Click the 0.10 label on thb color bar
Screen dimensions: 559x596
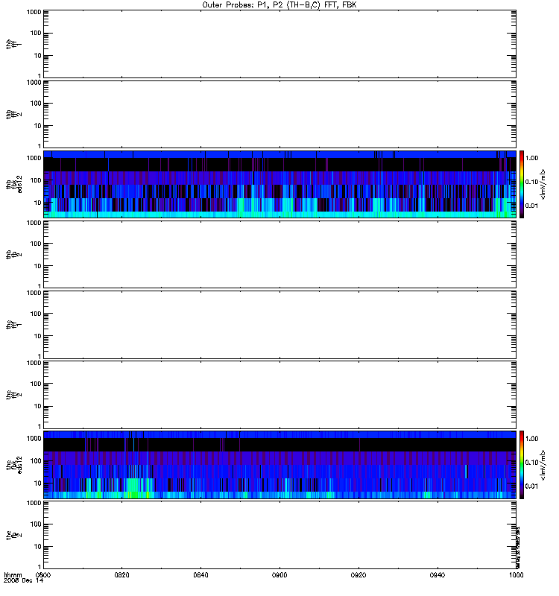click(x=531, y=182)
